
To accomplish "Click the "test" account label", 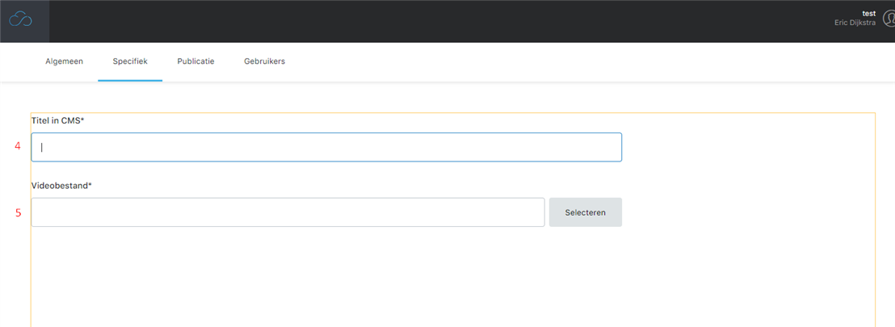I will point(869,14).
